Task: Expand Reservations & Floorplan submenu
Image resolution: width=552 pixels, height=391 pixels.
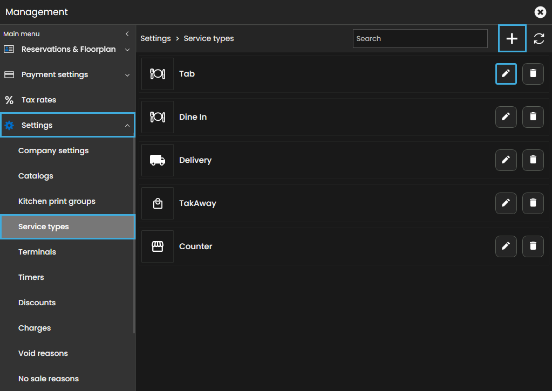Action: coord(127,50)
